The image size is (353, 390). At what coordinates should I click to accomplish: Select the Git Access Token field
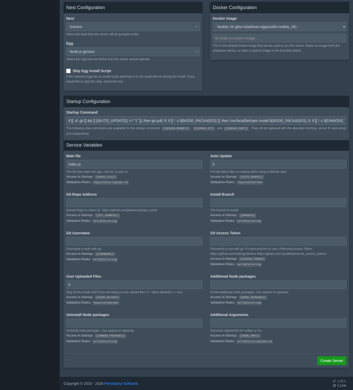tap(278, 241)
